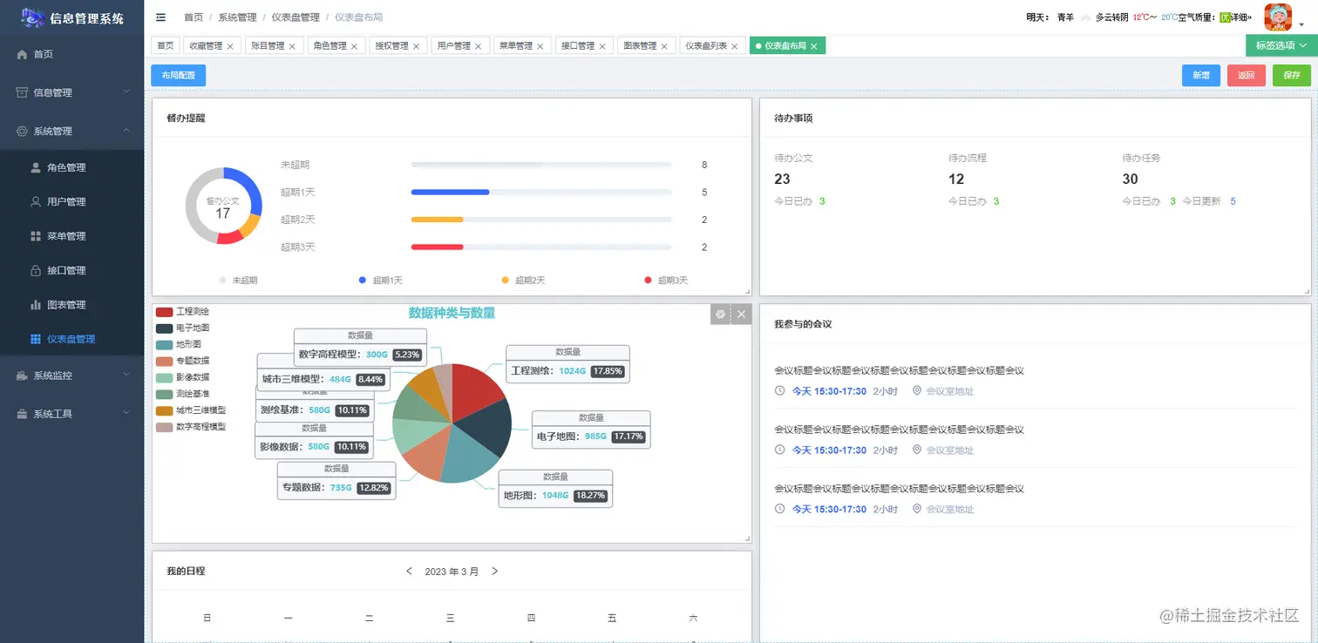Switch to the 首页 tab
Screen dimensions: 1318x643
[x=165, y=46]
